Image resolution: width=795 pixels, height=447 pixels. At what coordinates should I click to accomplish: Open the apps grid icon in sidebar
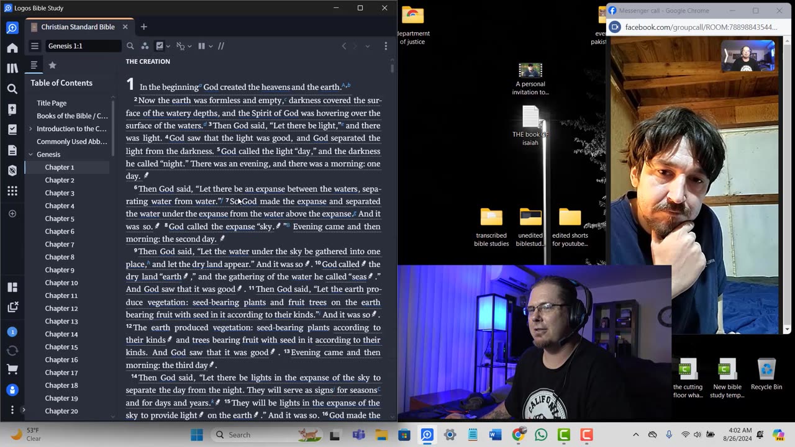point(12,191)
